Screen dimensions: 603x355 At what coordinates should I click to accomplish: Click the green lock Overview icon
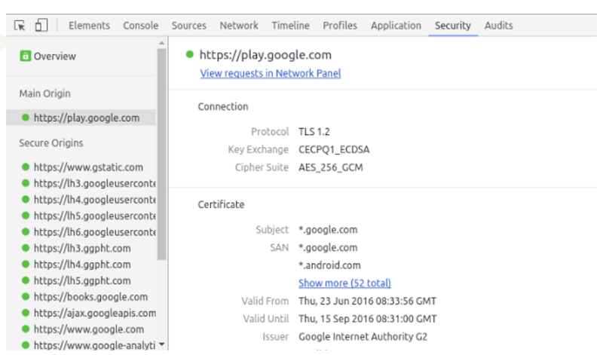pyautogui.click(x=25, y=57)
